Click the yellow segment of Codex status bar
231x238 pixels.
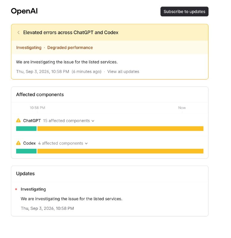[120, 151]
